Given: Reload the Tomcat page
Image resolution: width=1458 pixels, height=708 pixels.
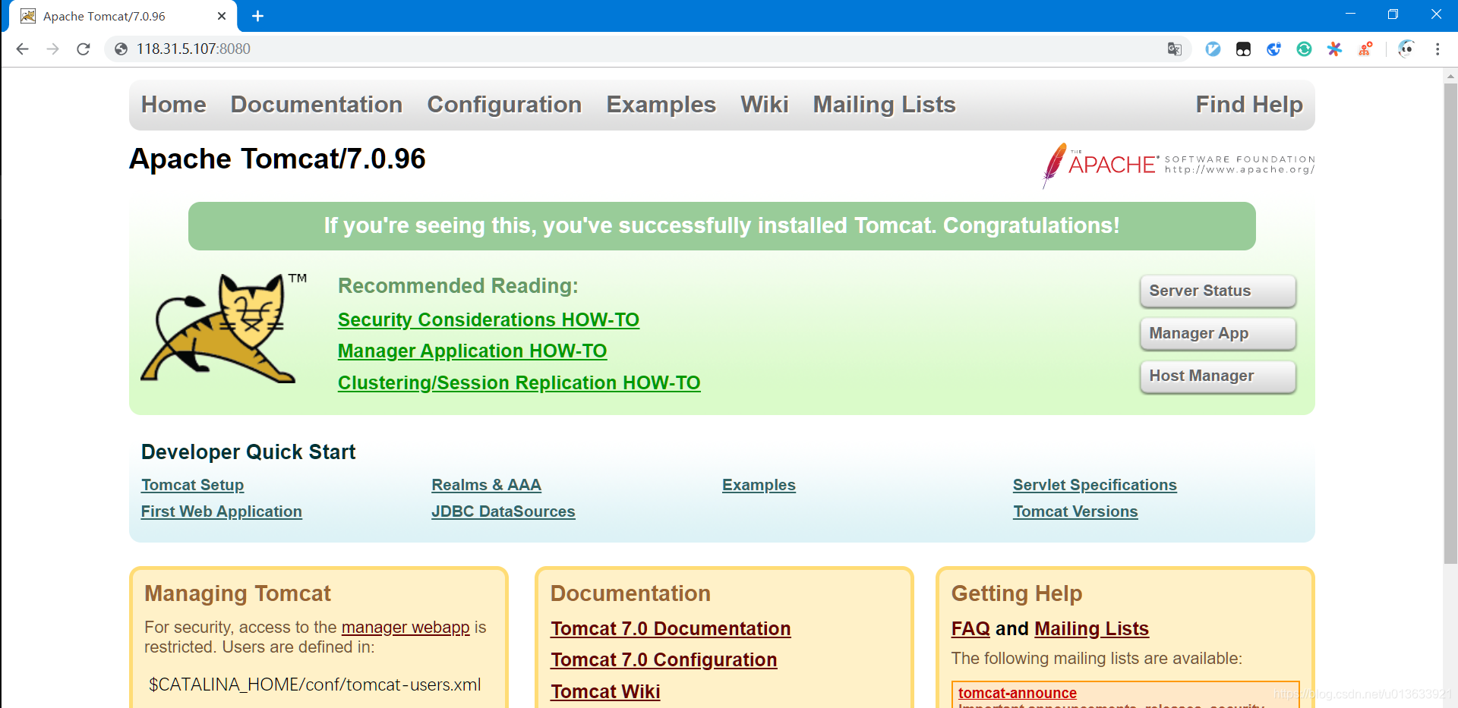Looking at the screenshot, I should [84, 49].
